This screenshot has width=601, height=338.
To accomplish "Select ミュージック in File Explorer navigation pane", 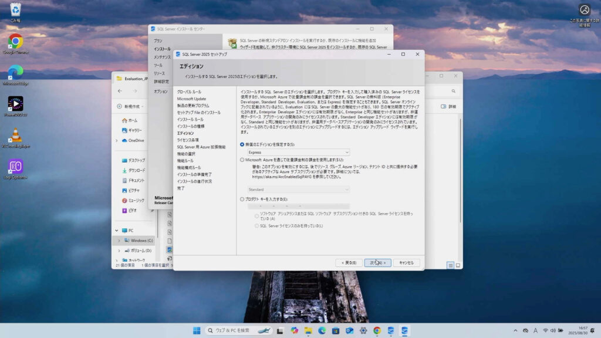I will point(133,201).
